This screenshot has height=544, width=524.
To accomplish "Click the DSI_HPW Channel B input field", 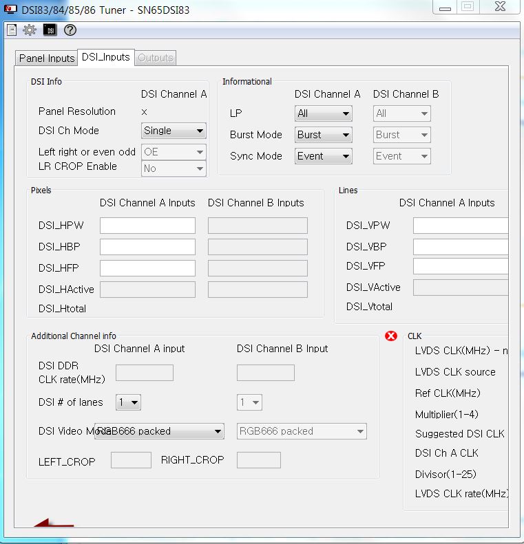I will (258, 226).
